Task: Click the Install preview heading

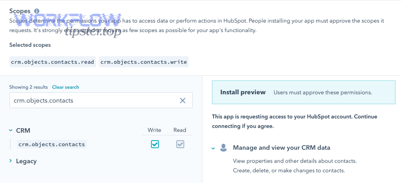Action: tap(243, 92)
